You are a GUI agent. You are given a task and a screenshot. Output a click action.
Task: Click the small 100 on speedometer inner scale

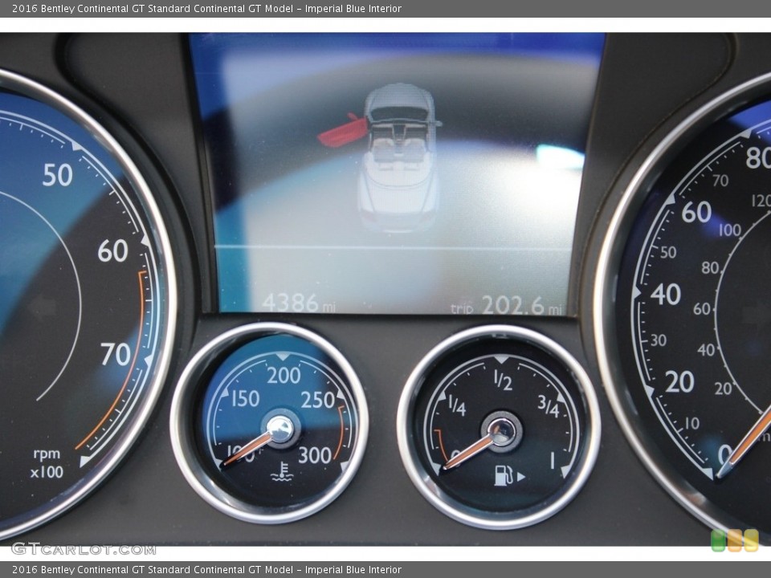730,230
